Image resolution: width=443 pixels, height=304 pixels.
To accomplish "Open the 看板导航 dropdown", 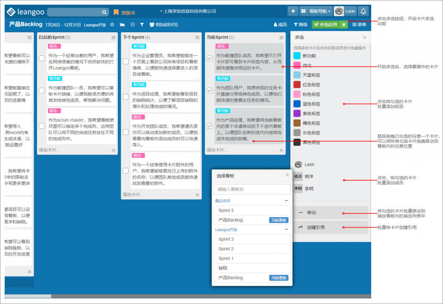I will click(317, 12).
